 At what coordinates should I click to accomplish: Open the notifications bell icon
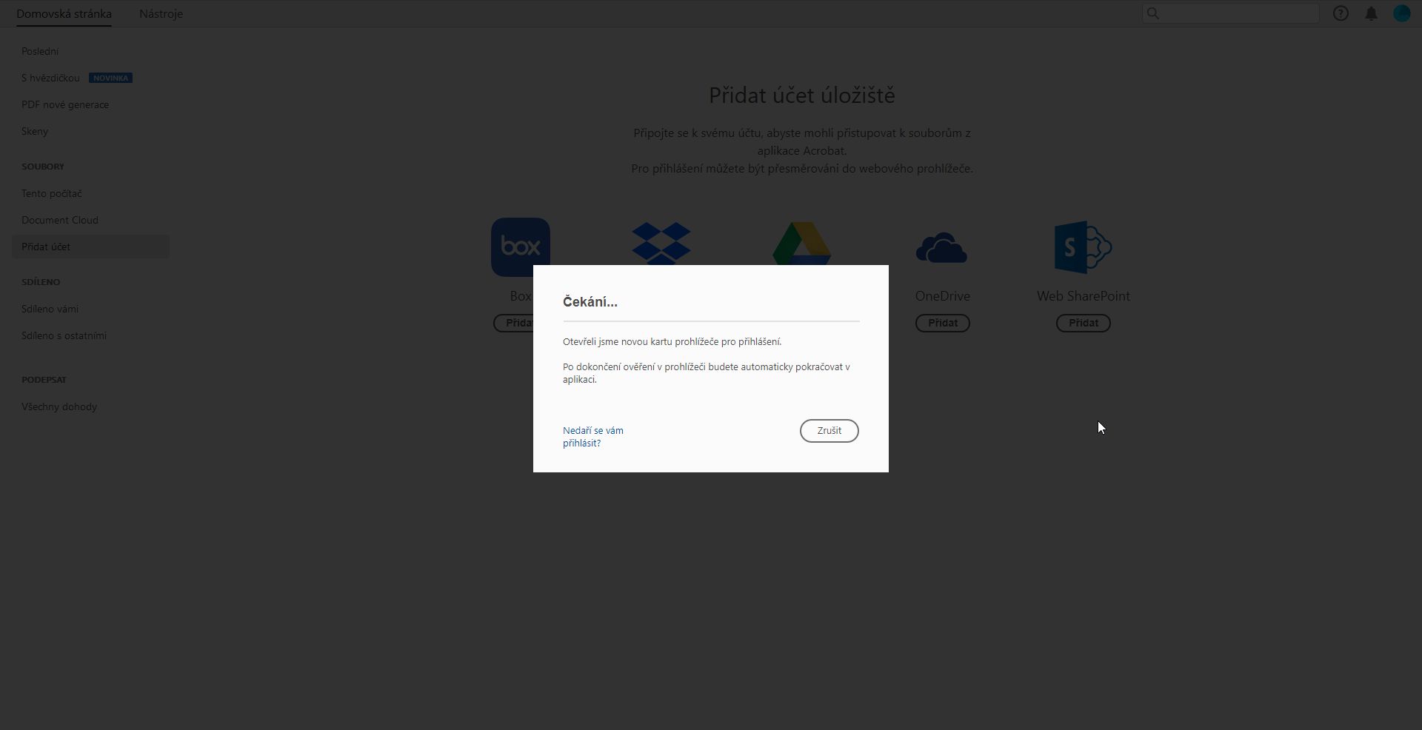[x=1371, y=13]
